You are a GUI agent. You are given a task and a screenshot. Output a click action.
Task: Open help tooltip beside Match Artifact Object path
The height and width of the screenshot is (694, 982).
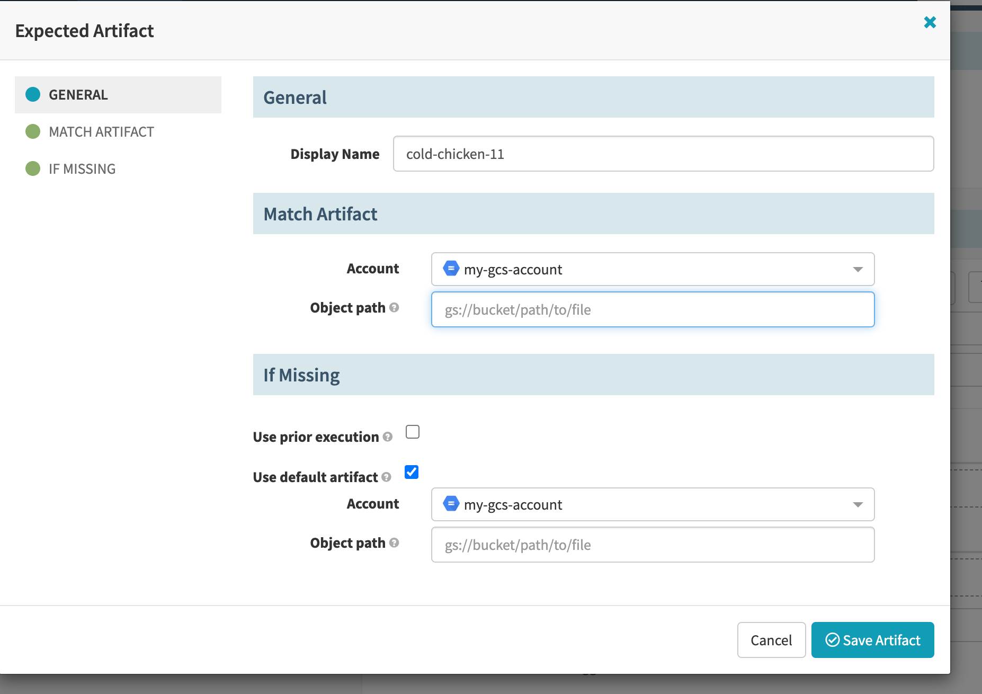[x=394, y=308]
